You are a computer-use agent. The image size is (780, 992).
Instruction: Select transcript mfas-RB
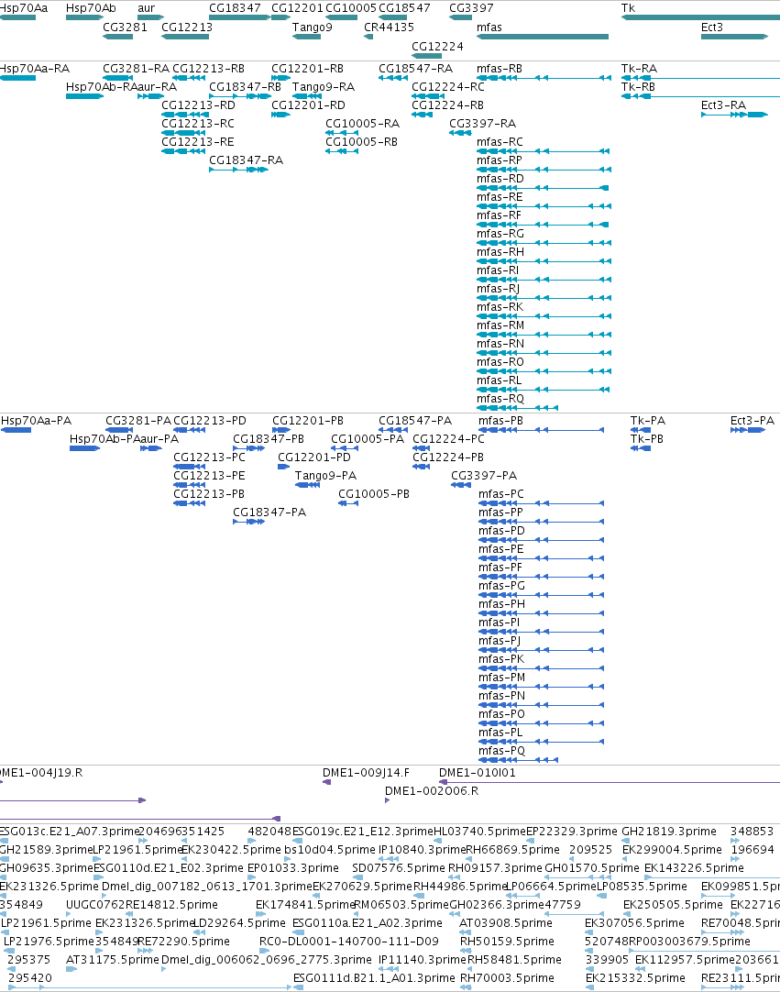coord(544,78)
